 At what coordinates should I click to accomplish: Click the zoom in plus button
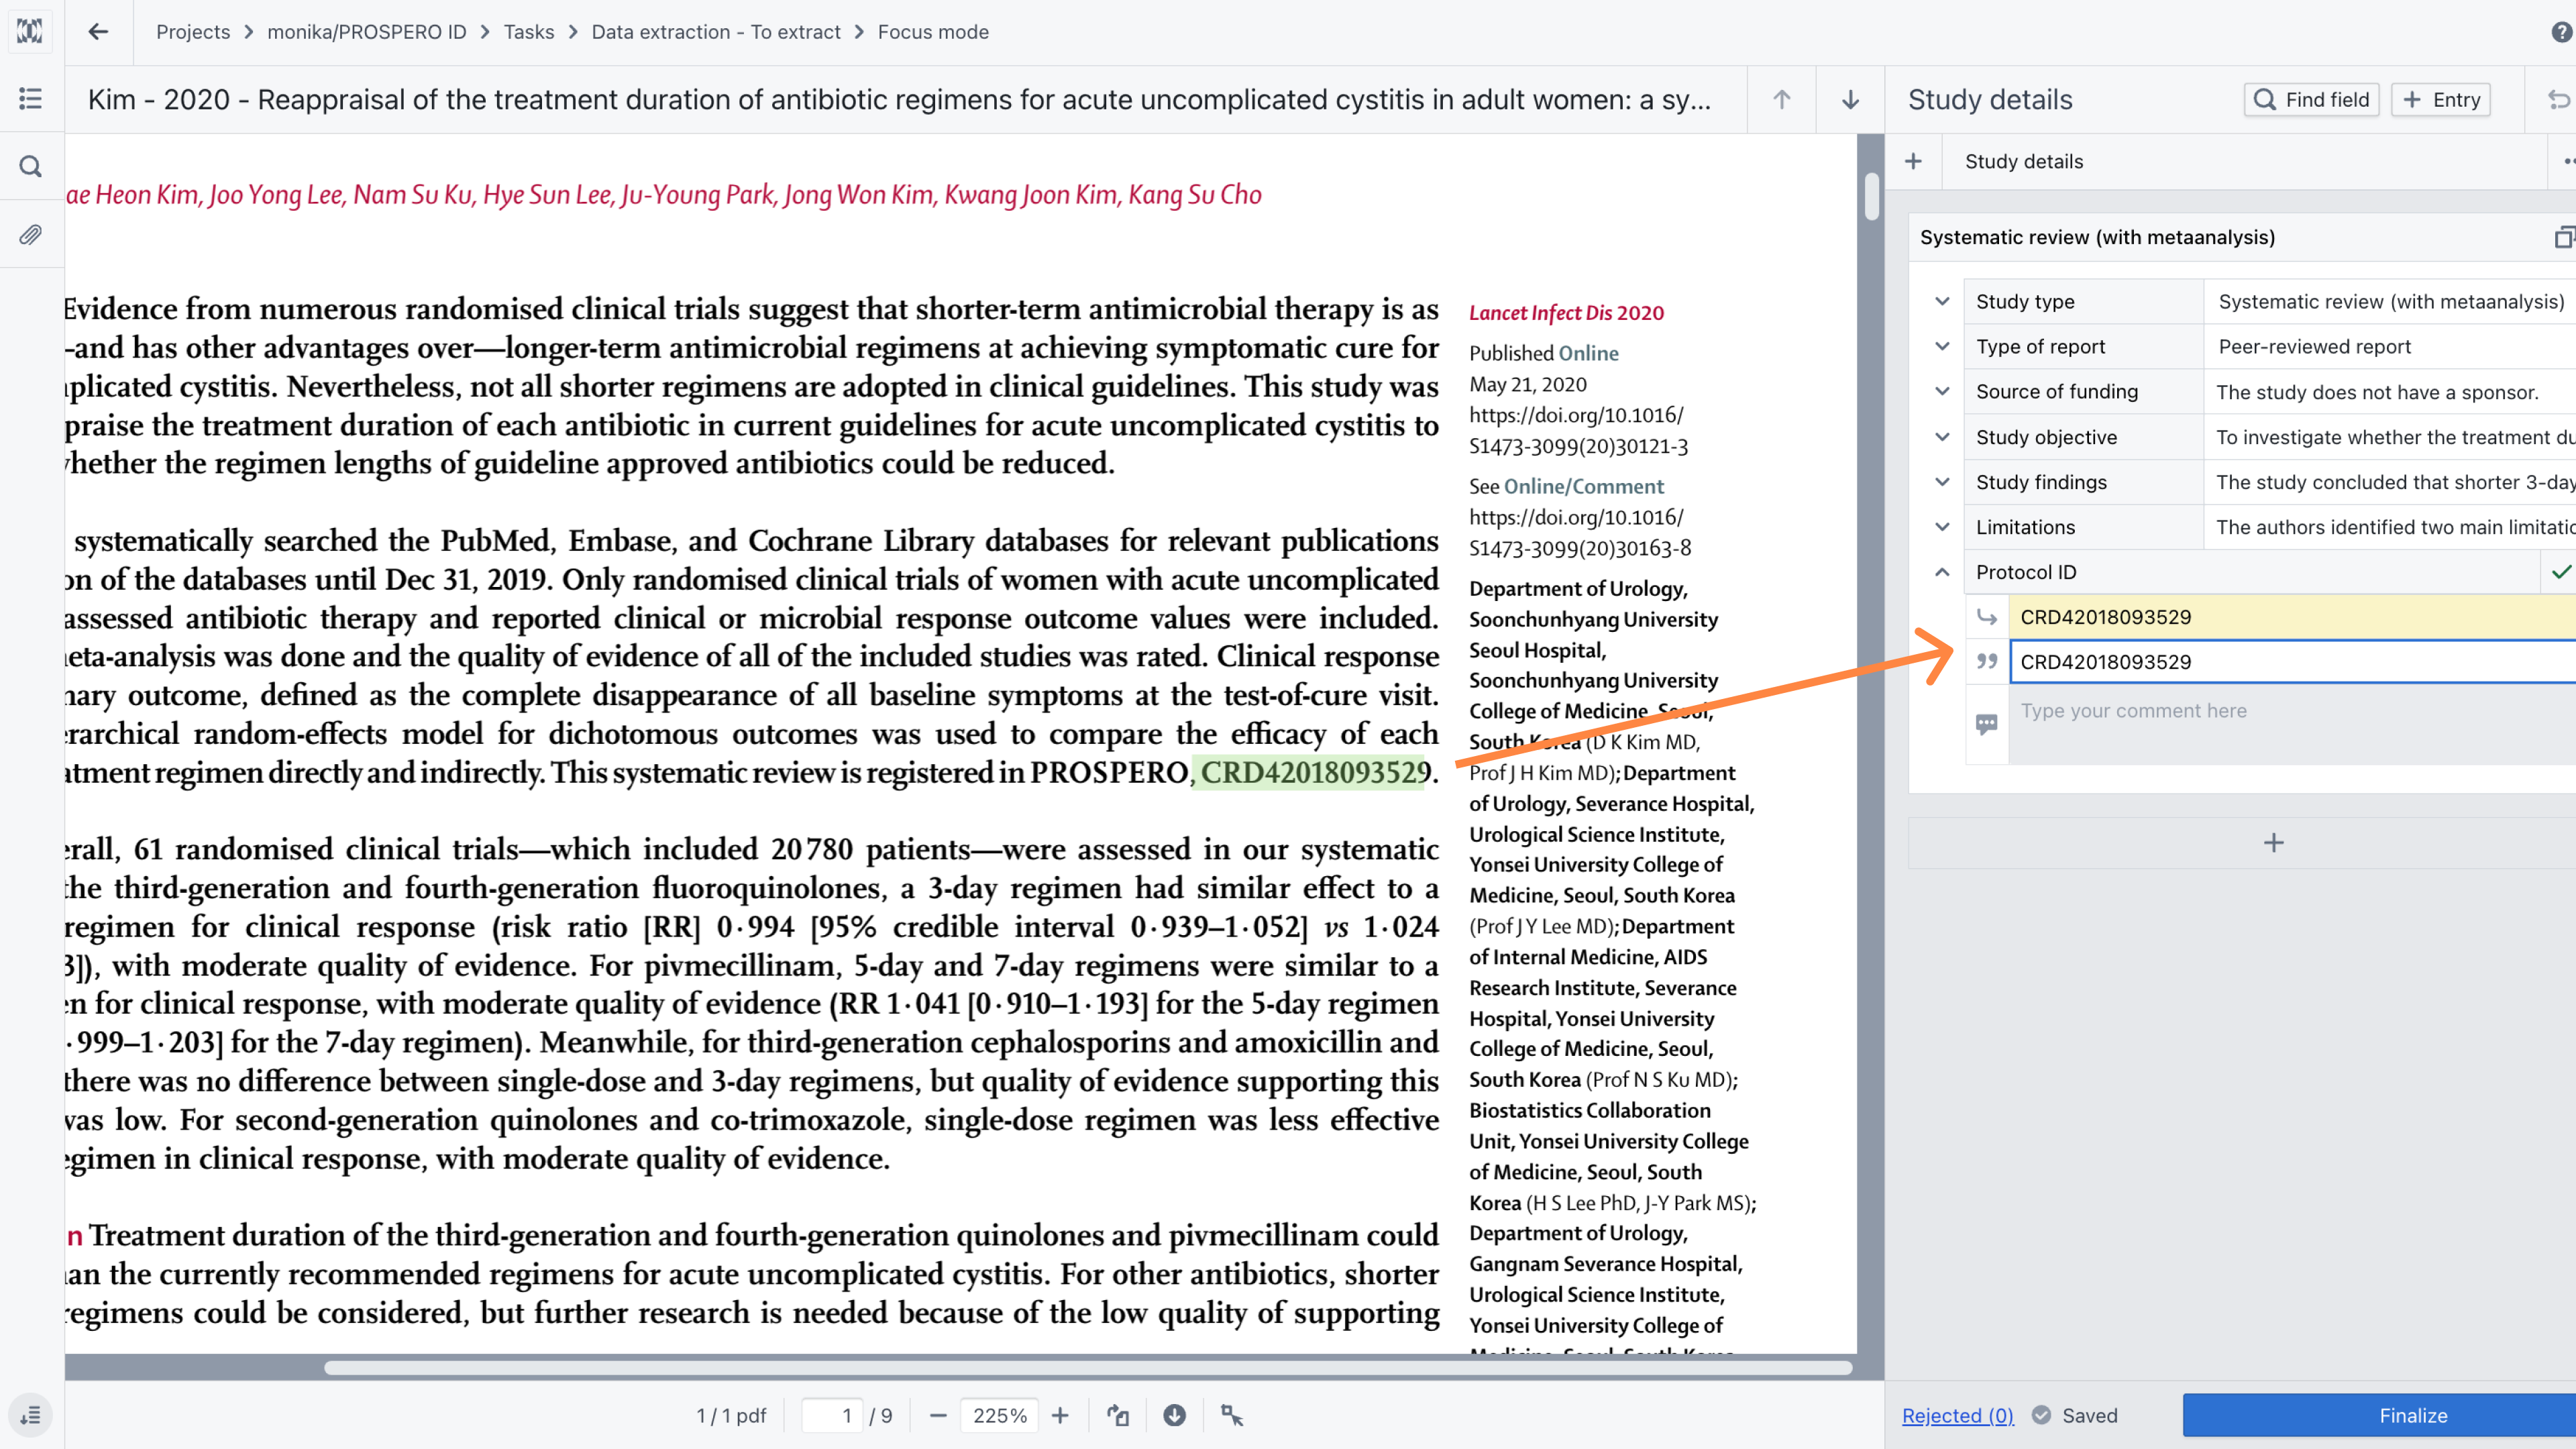pyautogui.click(x=1060, y=1415)
